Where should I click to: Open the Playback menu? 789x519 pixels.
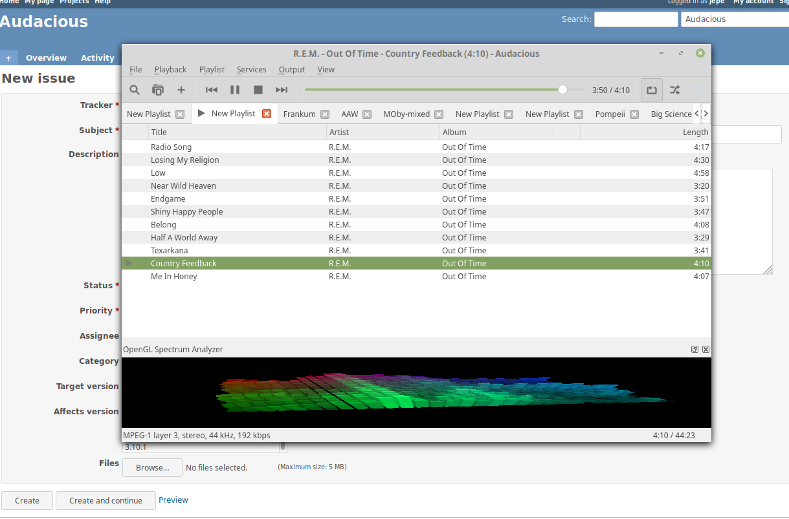pos(170,70)
